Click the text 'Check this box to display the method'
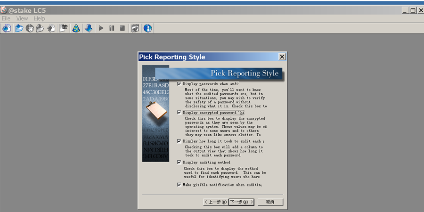Screen dimensions: 424x212 point(220,168)
